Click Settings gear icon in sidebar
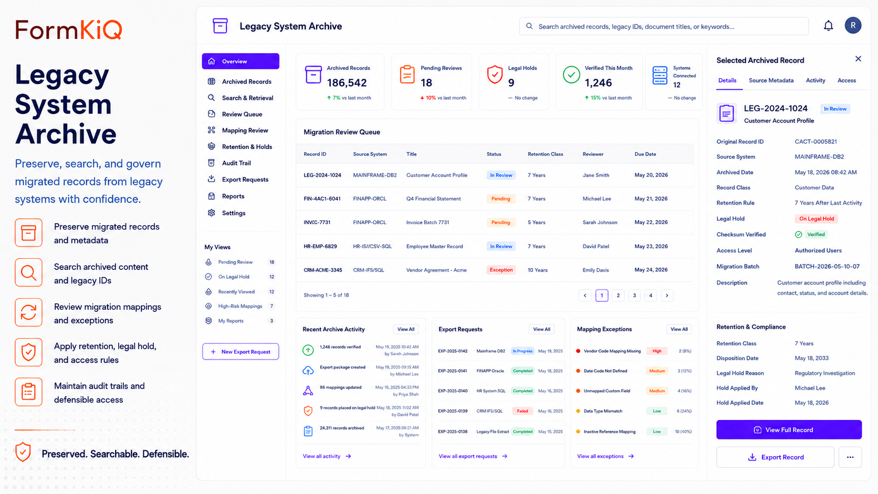Viewport: 878px width, 494px height. (212, 213)
